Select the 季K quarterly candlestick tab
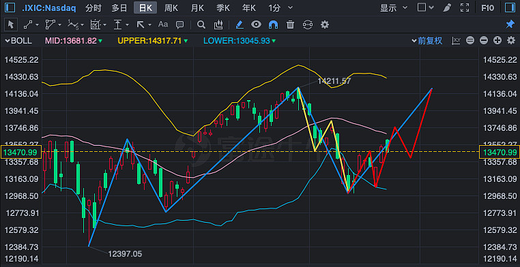This screenshot has width=520, height=267. 223,8
